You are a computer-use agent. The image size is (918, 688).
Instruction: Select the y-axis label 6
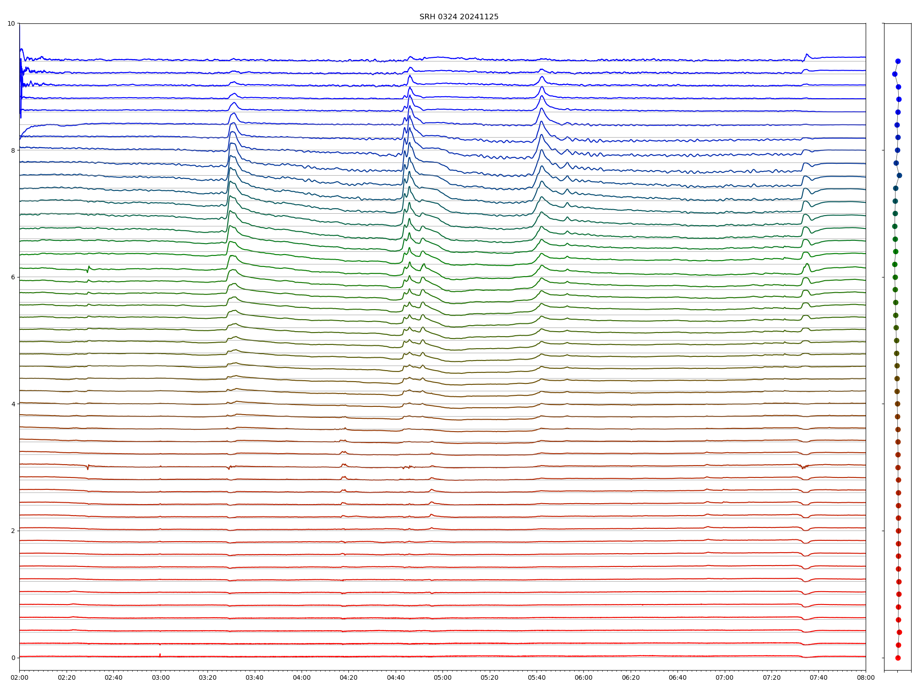(x=13, y=277)
